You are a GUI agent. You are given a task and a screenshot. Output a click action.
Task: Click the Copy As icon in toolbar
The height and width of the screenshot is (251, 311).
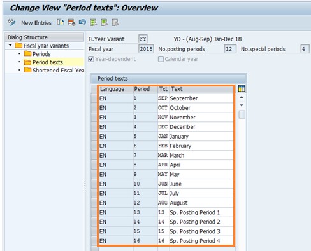coord(61,22)
